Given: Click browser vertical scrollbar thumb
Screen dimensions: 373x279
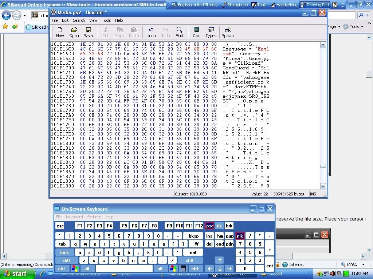Looking at the screenshot, I should [x=369, y=73].
